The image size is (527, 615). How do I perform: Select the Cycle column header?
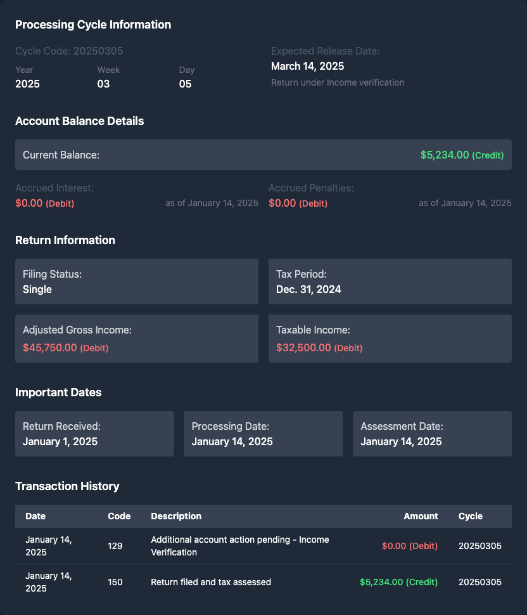pyautogui.click(x=470, y=516)
